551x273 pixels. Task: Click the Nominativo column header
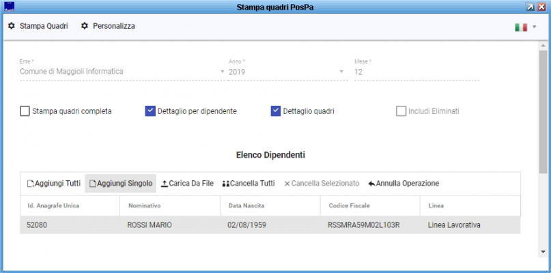(170, 206)
